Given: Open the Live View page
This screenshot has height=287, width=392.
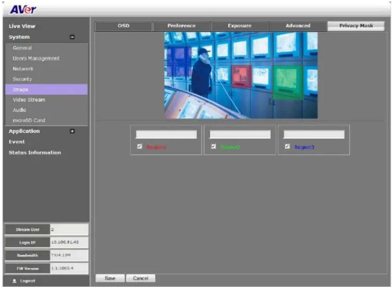Looking at the screenshot, I should [x=22, y=26].
